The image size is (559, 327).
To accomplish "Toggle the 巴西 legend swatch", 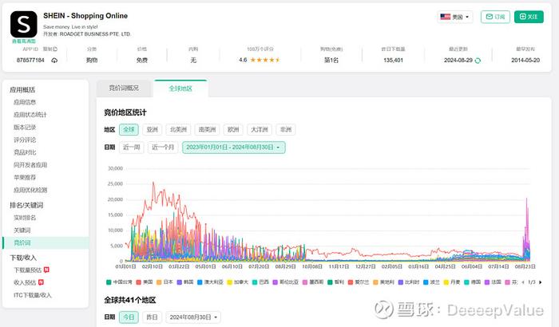I will pyautogui.click(x=255, y=282).
